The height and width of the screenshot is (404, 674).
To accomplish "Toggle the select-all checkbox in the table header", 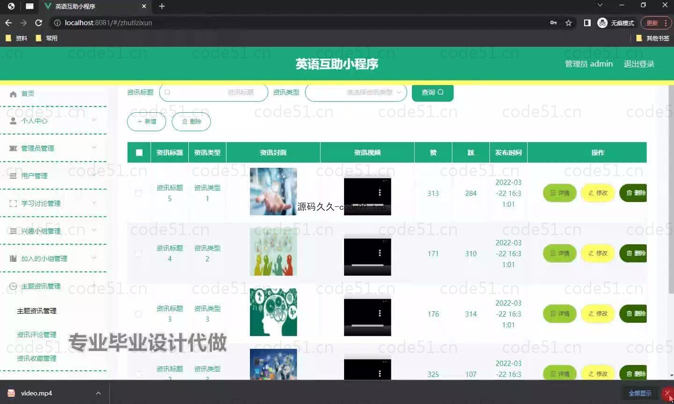I will point(139,152).
